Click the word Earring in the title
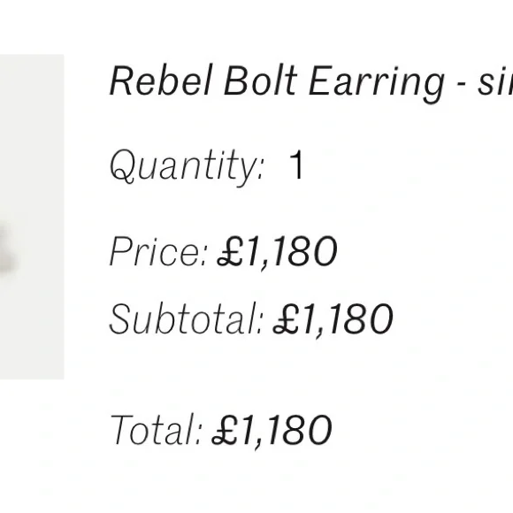513x513 pixels. 377,84
